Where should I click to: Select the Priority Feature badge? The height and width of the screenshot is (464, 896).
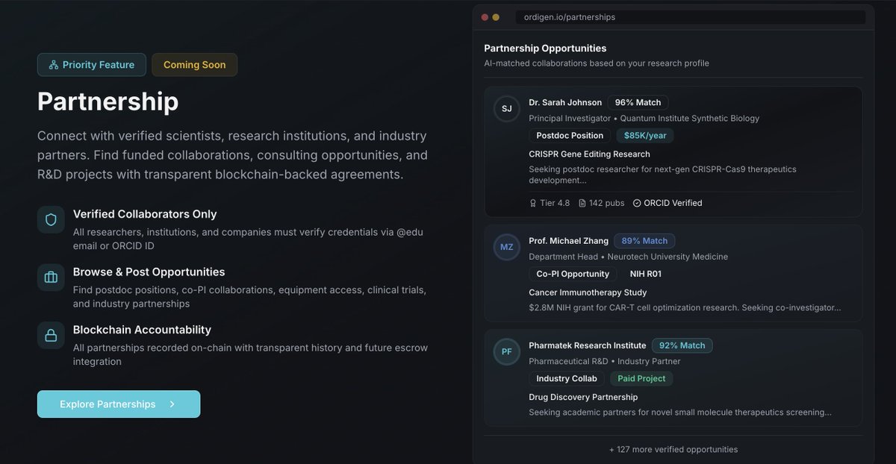91,65
